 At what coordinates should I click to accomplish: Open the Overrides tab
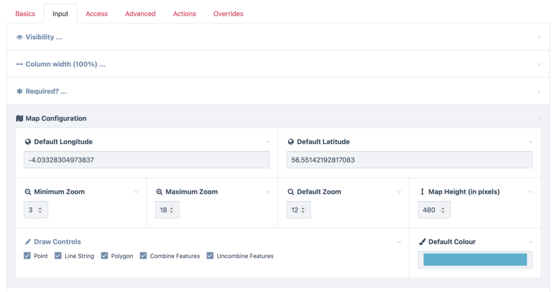coord(228,14)
